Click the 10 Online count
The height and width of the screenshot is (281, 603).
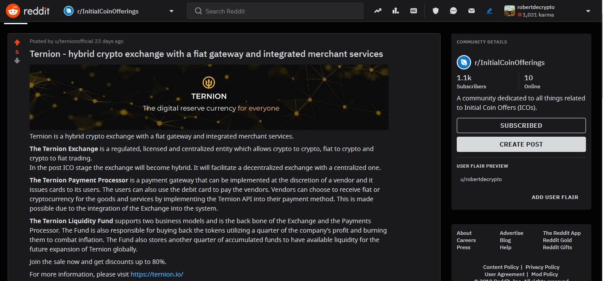pos(532,82)
